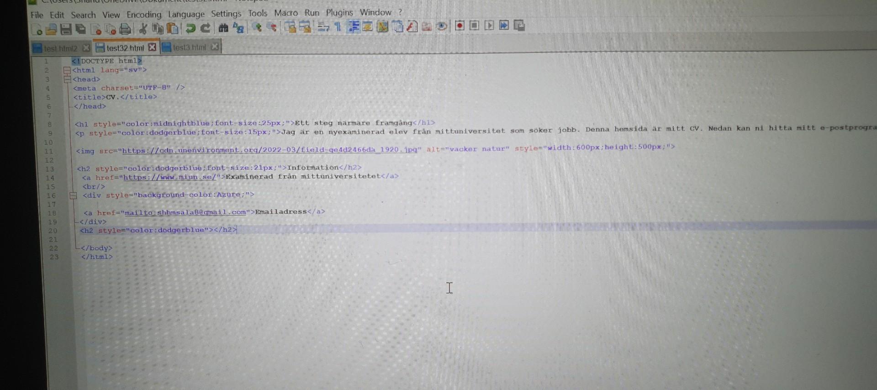
Task: Open Find with the binoculars icon
Action: coord(223,28)
